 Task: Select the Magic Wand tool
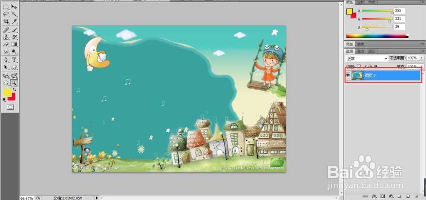point(14,14)
